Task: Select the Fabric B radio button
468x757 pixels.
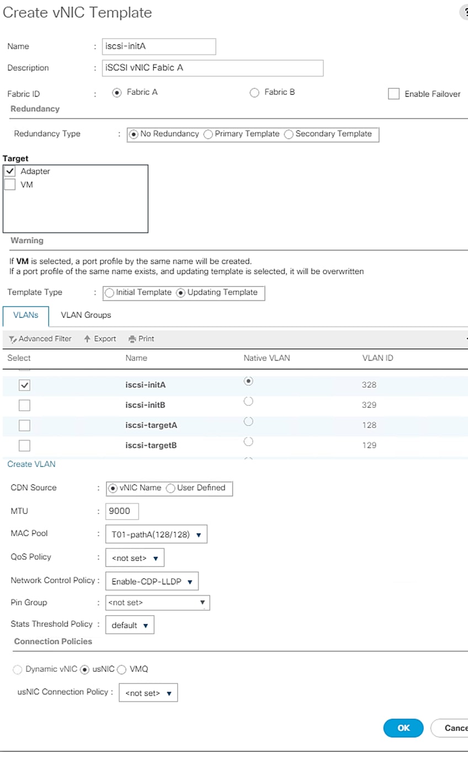Action: point(254,93)
